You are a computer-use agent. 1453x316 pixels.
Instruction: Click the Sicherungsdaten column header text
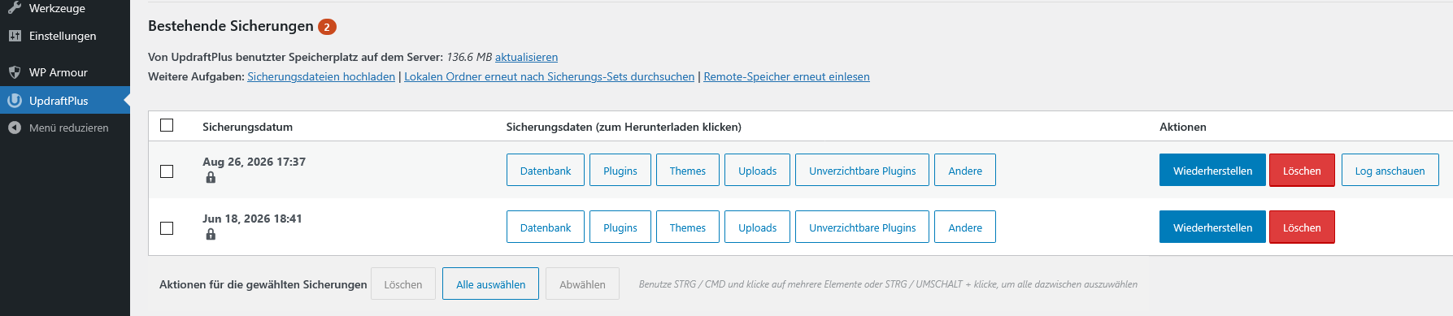[x=624, y=127]
